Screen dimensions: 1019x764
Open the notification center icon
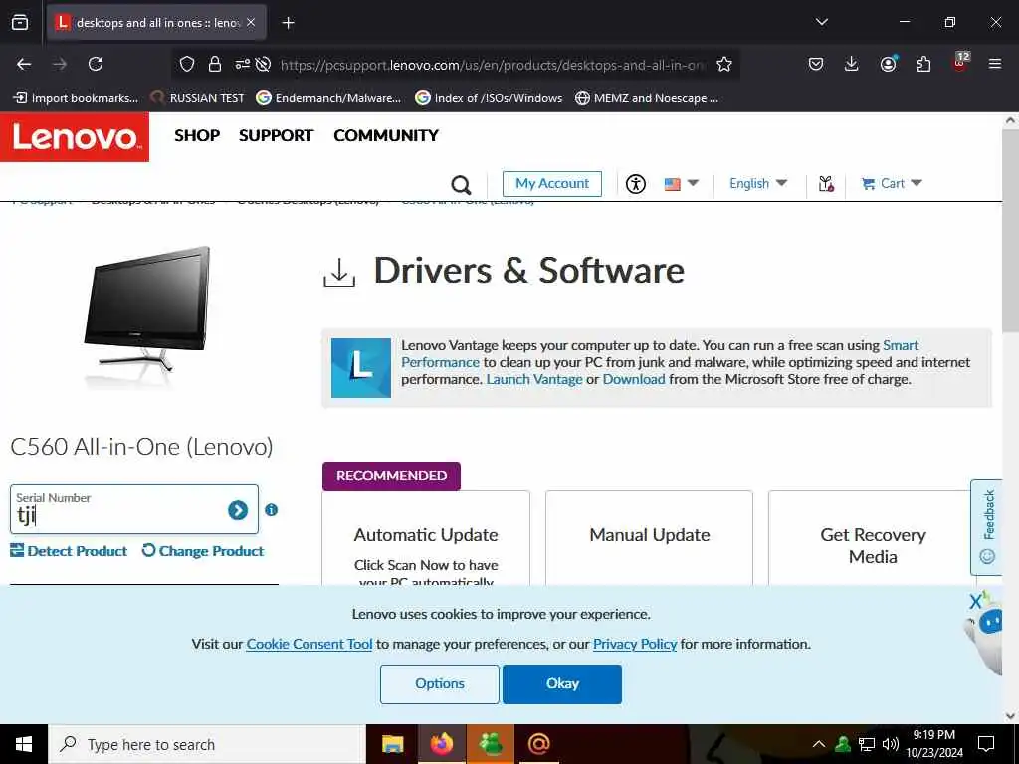pyautogui.click(x=986, y=744)
